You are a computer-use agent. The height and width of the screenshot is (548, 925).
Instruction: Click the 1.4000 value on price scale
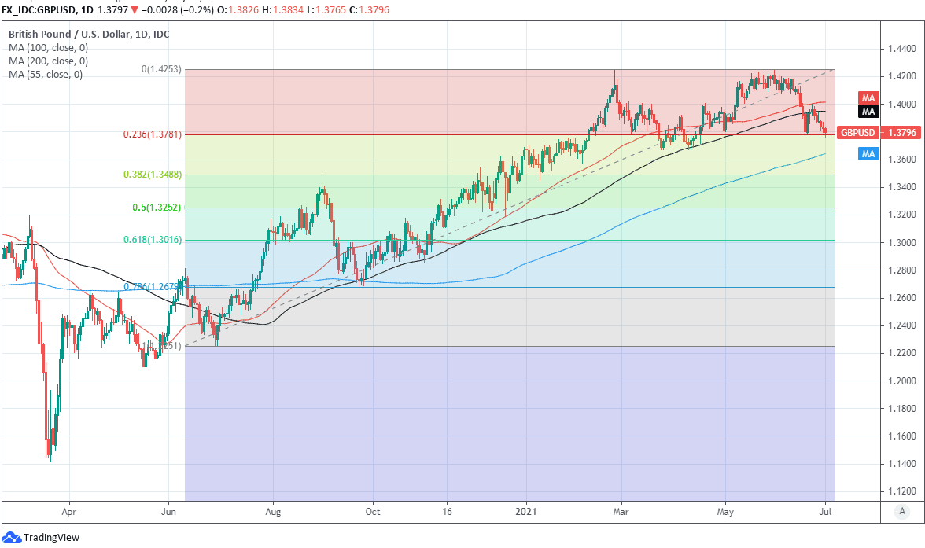(x=901, y=105)
